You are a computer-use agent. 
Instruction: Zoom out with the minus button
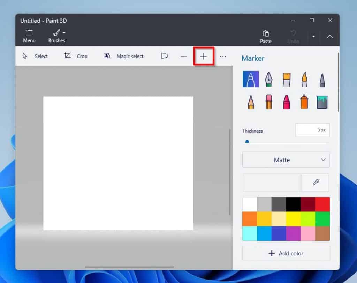pos(183,56)
